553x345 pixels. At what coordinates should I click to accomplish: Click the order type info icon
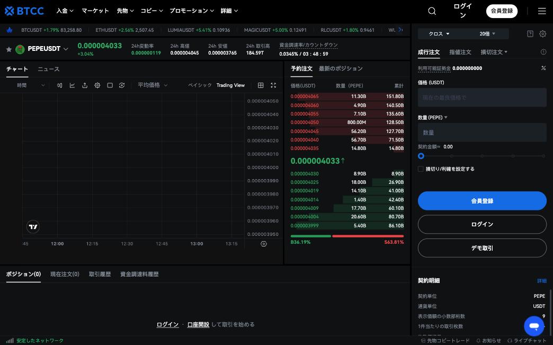[543, 52]
